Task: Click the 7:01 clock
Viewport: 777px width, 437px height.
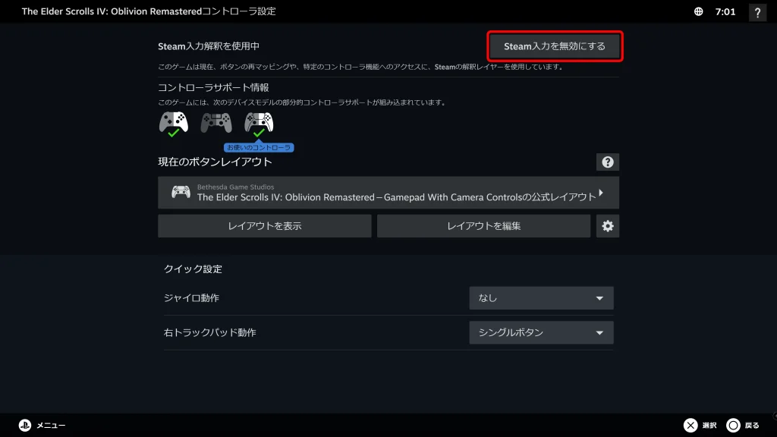Action: 725,12
